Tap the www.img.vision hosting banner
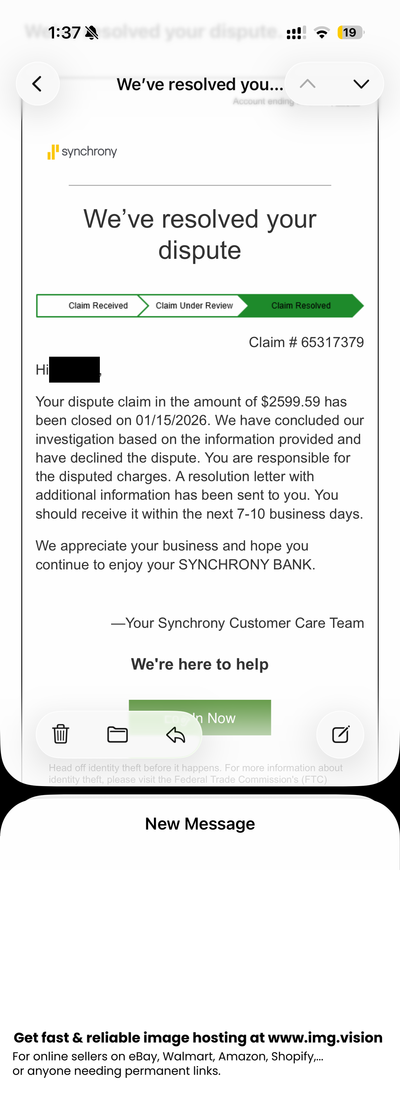 tap(198, 1037)
